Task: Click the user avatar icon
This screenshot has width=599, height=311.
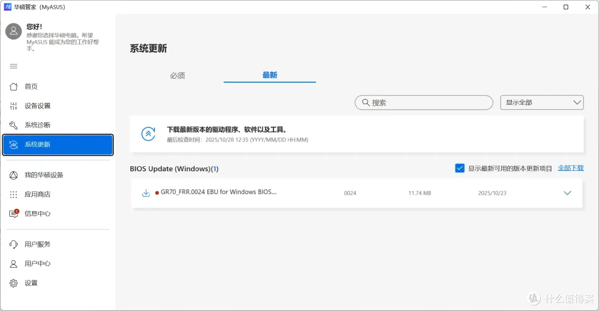Action: [14, 32]
